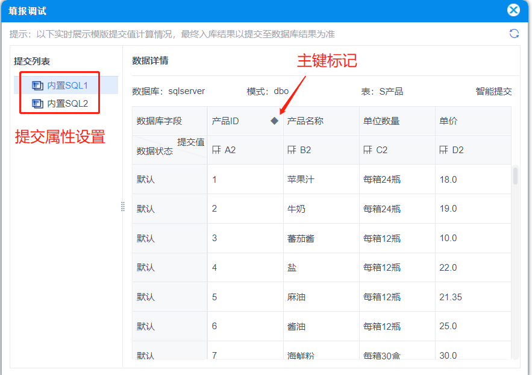Click the price cell 18.0
This screenshot has height=375, width=532.
pos(473,179)
